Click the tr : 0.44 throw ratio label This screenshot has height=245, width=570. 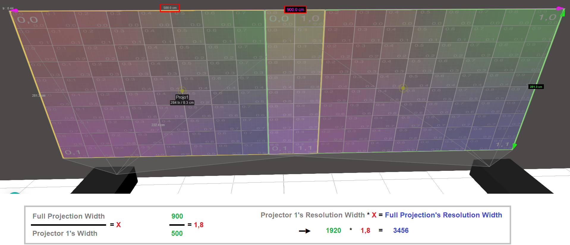pos(8,8)
